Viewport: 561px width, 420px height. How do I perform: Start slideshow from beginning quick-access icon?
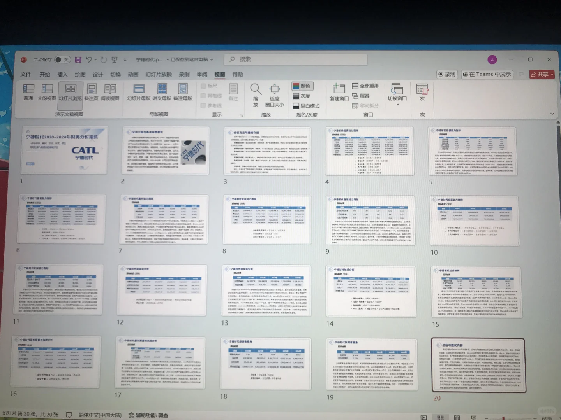[115, 59]
